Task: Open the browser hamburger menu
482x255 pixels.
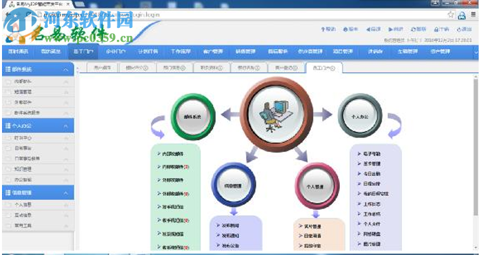Action: point(473,15)
